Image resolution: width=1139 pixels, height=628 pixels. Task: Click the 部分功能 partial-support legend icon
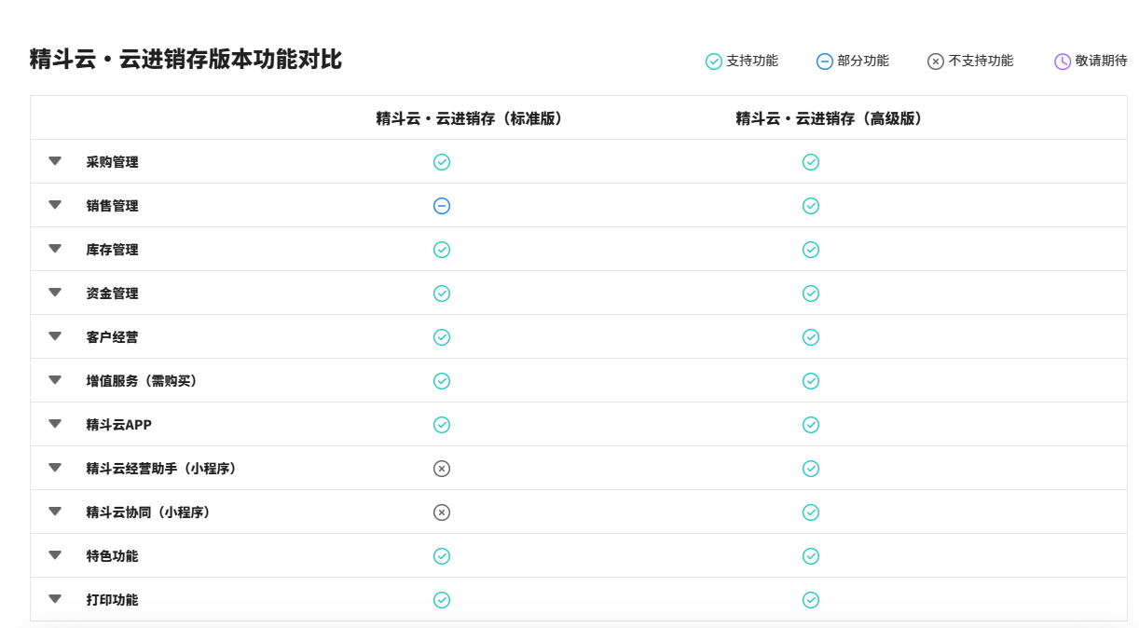tap(824, 61)
